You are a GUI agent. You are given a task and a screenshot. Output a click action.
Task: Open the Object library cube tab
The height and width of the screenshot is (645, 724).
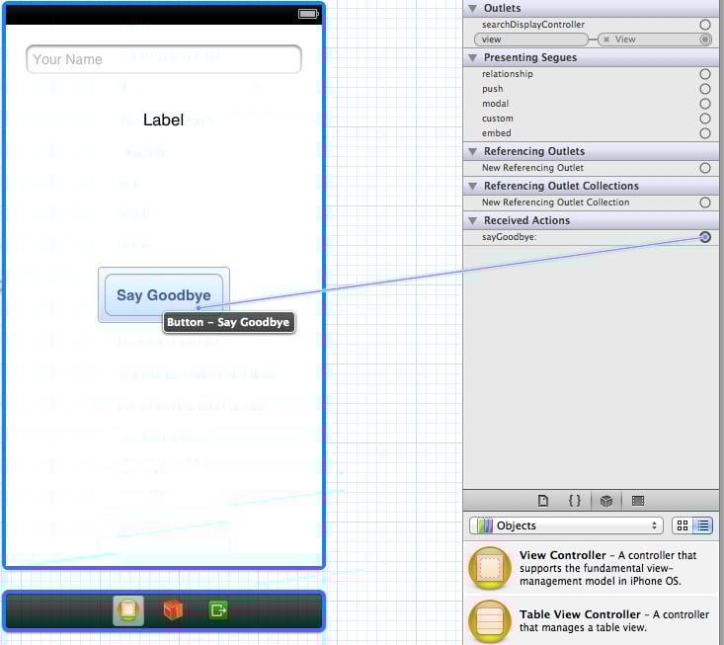tap(606, 501)
